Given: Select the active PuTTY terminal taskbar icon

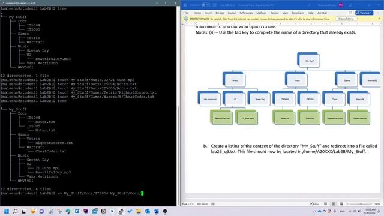Looking at the screenshot, I should click(121, 211).
